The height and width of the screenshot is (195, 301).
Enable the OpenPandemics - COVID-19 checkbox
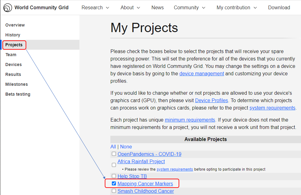[114, 154]
